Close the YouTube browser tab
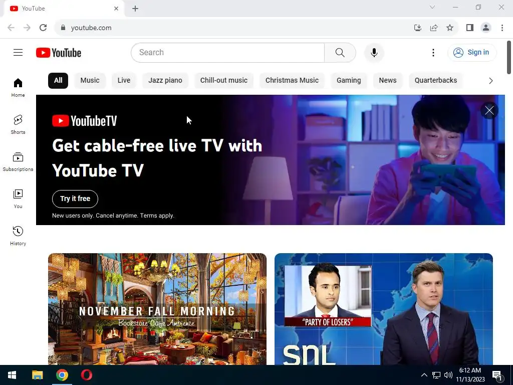 [x=116, y=9]
